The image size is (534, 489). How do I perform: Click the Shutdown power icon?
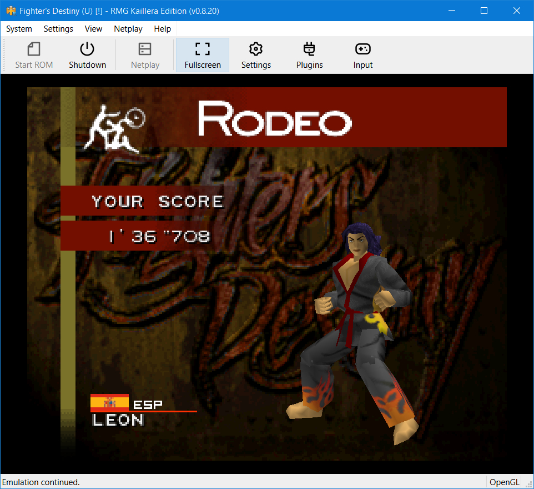click(x=87, y=50)
